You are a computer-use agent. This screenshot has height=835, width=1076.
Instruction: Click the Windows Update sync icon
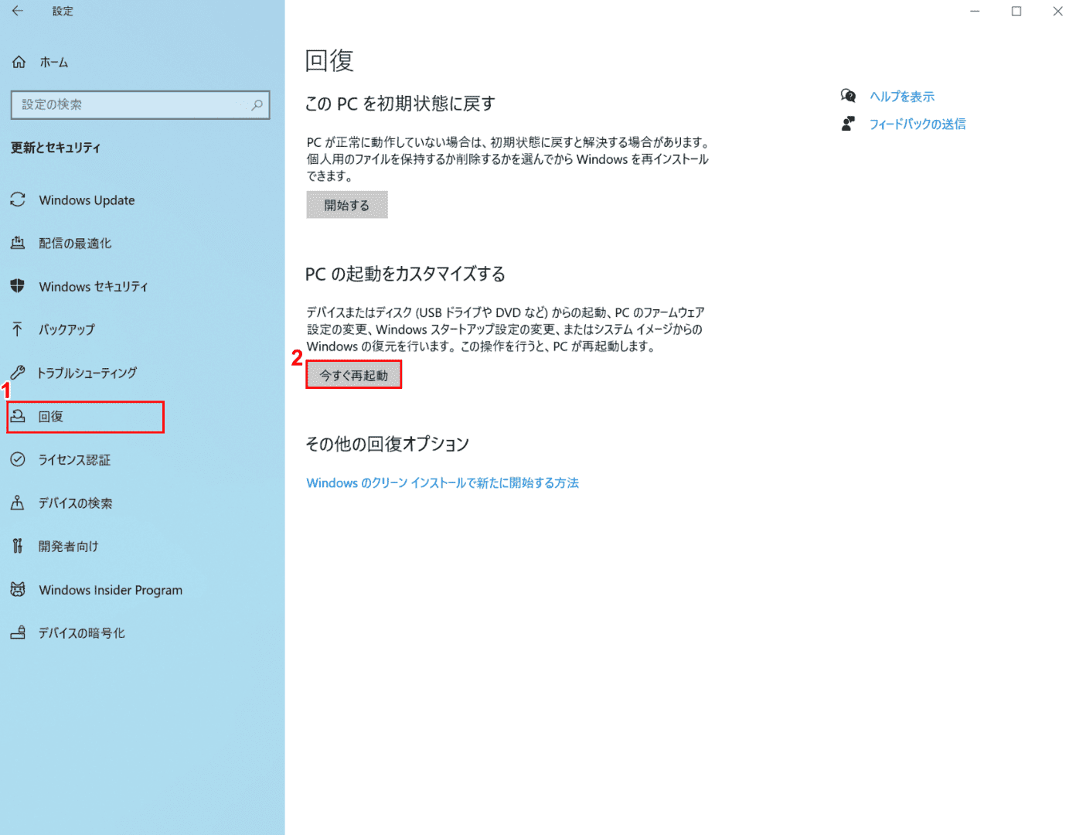[18, 199]
